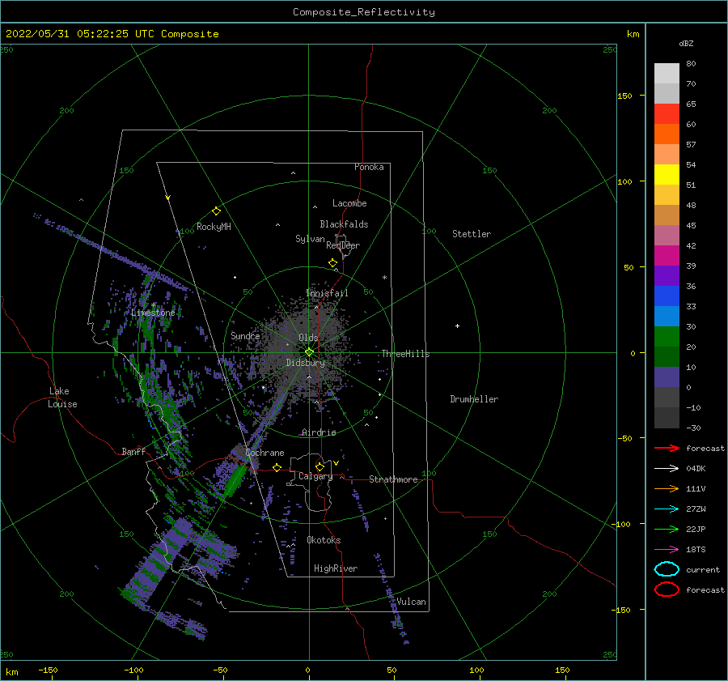Image resolution: width=728 pixels, height=681 pixels.
Task: Select the yellow diamond radar center near Didsbury
Action: coord(309,352)
